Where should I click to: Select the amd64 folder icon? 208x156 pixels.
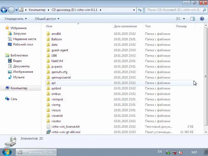pyautogui.click(x=48, y=34)
